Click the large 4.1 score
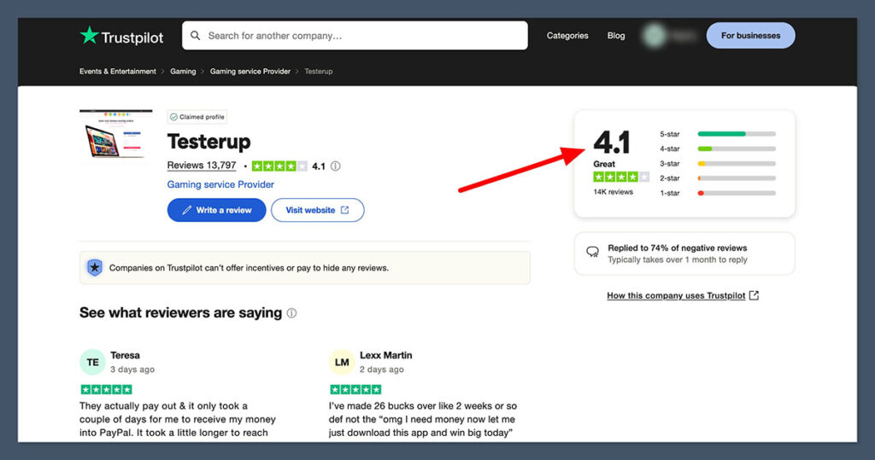Viewport: 875px width, 460px height. click(612, 143)
